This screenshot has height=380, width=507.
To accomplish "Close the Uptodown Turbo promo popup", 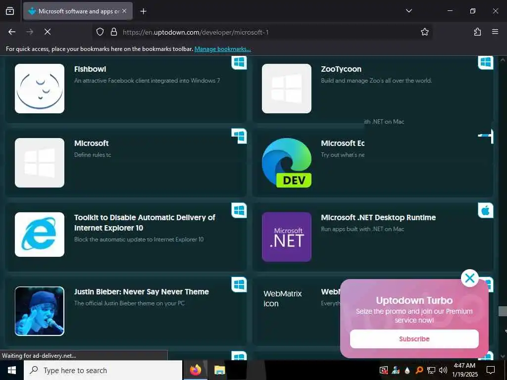I will click(x=470, y=278).
